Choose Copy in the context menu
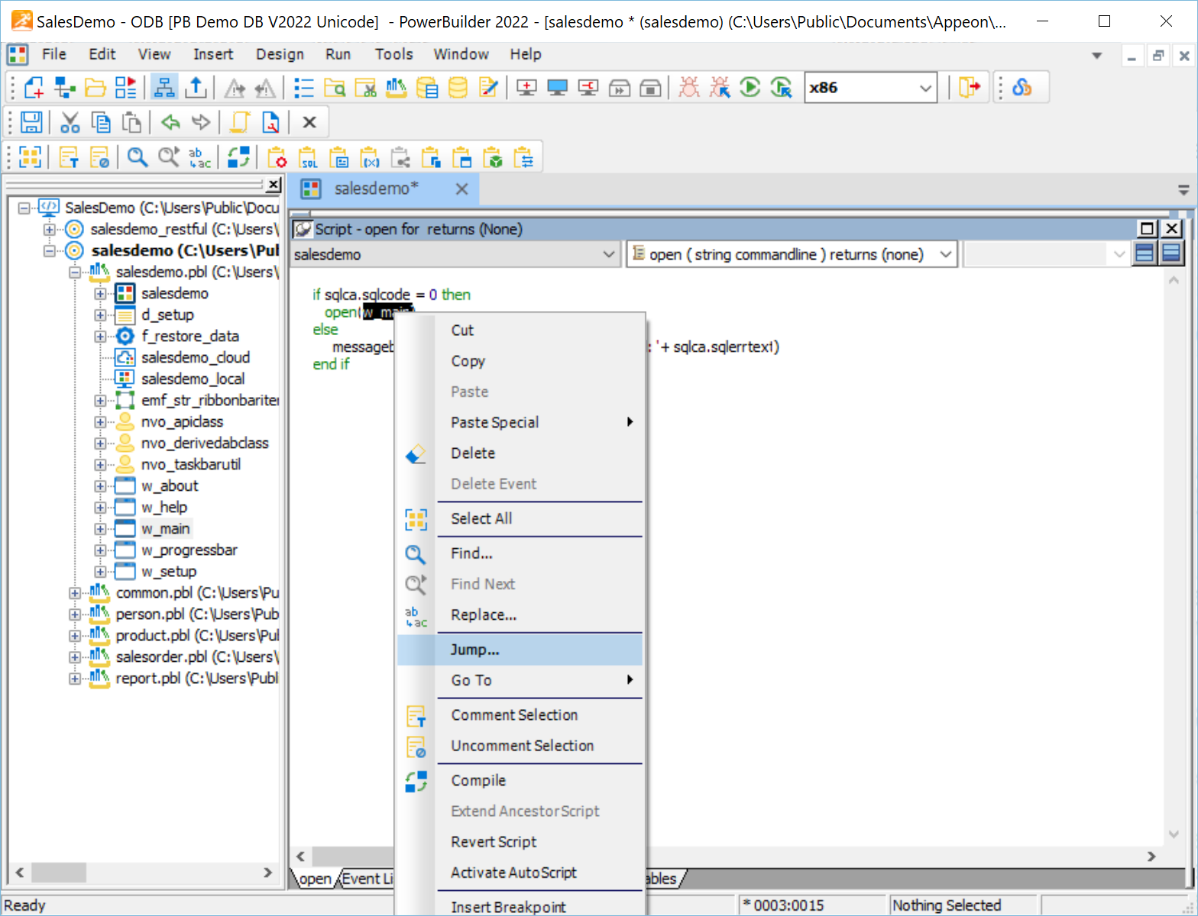 click(520, 361)
